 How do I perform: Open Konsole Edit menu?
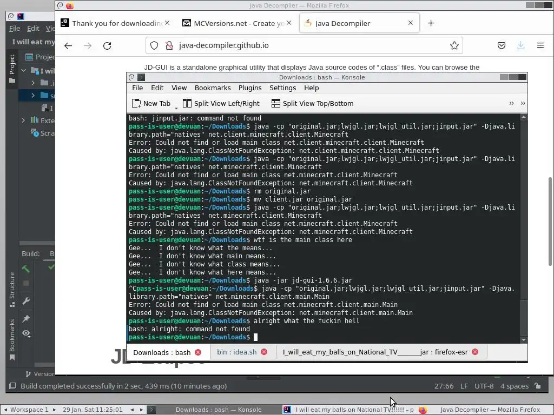coord(157,88)
